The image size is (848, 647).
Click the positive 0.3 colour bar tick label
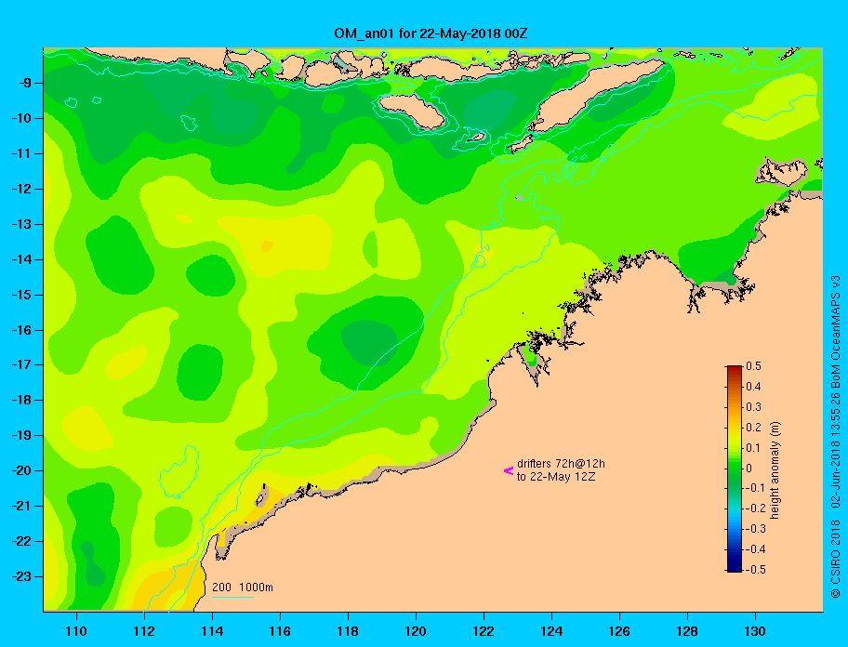(x=753, y=407)
